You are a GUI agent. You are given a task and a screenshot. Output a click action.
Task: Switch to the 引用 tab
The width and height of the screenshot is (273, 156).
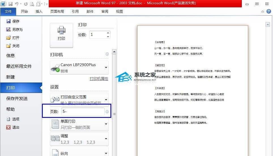point(75,12)
